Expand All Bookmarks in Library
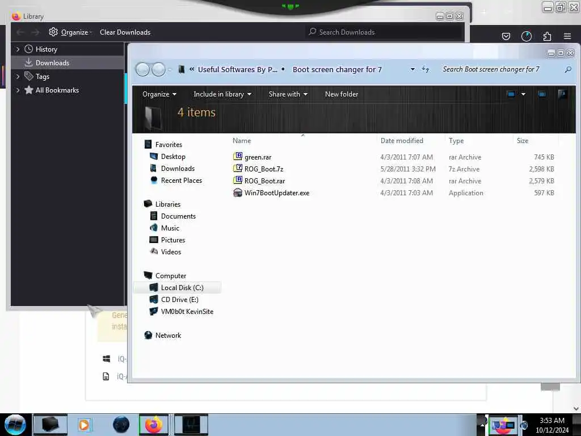The image size is (581, 436). click(x=18, y=90)
